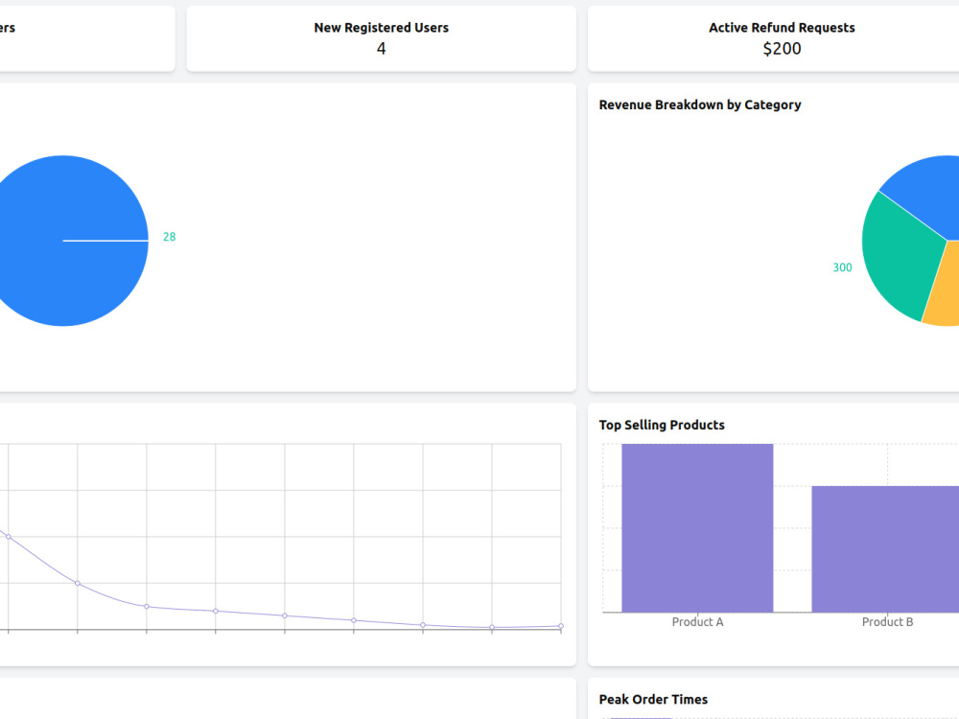Click the Top Selling Products heading

pyautogui.click(x=662, y=425)
